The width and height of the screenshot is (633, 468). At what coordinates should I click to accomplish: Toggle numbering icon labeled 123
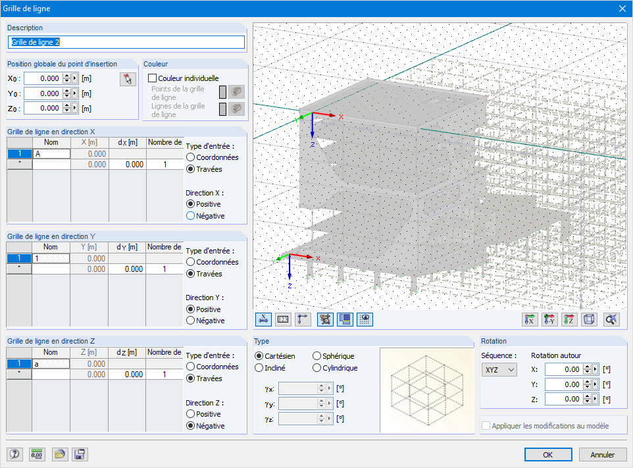283,319
